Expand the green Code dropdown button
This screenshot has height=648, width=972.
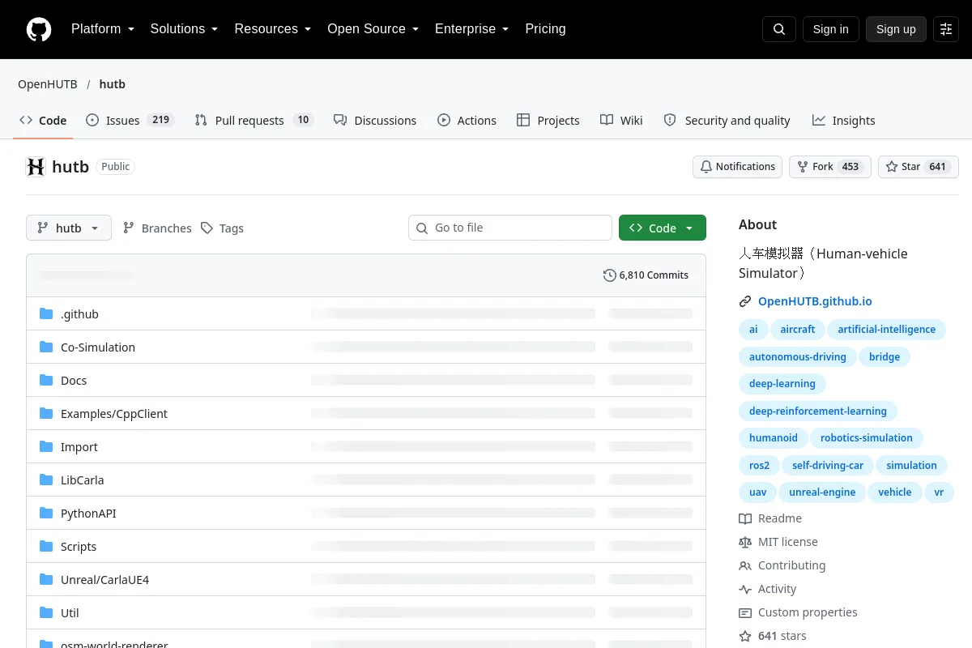point(663,228)
